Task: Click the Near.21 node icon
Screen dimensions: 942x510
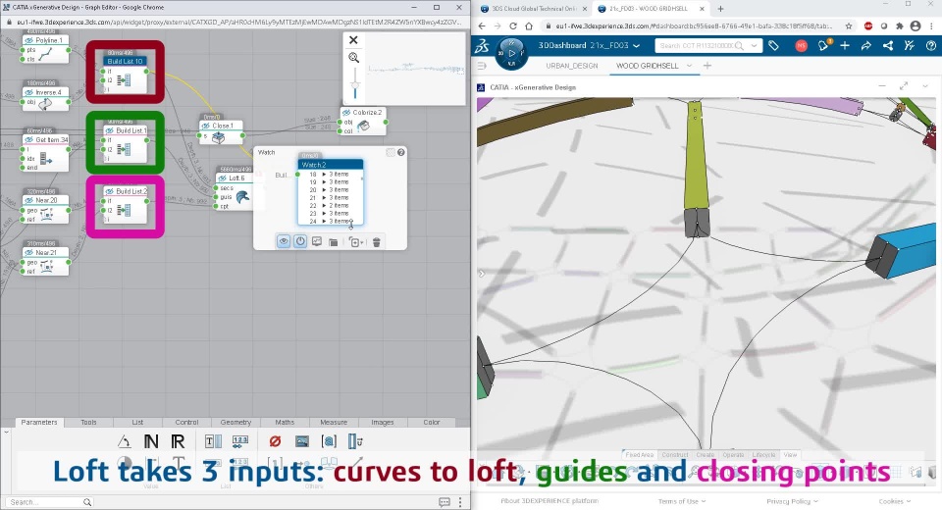Action: click(46, 266)
